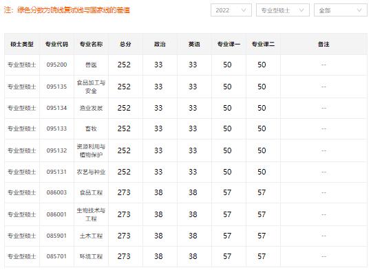371x270 pixels.
Task: Click the major name 生物技术与工程
Action: coord(91,214)
